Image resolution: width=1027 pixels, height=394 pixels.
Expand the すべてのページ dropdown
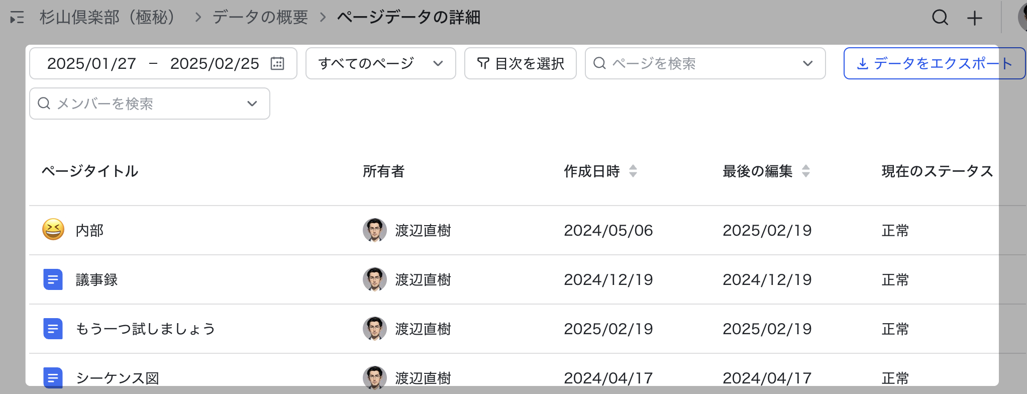pyautogui.click(x=380, y=63)
